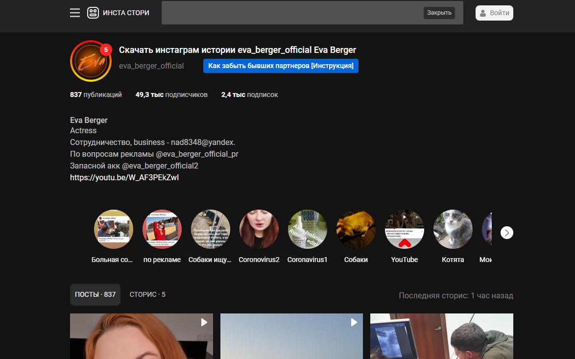Click the 49,3 тыс подписчиков counter
Image resolution: width=575 pixels, height=359 pixels.
pos(171,95)
